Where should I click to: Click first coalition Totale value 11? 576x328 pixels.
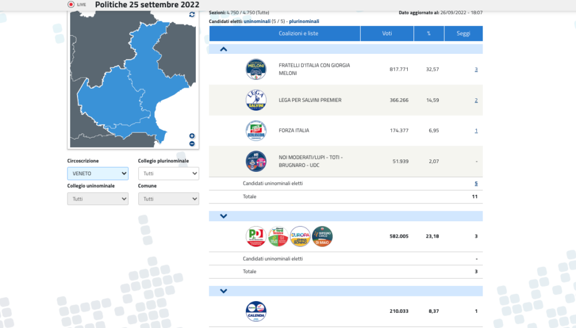(475, 197)
